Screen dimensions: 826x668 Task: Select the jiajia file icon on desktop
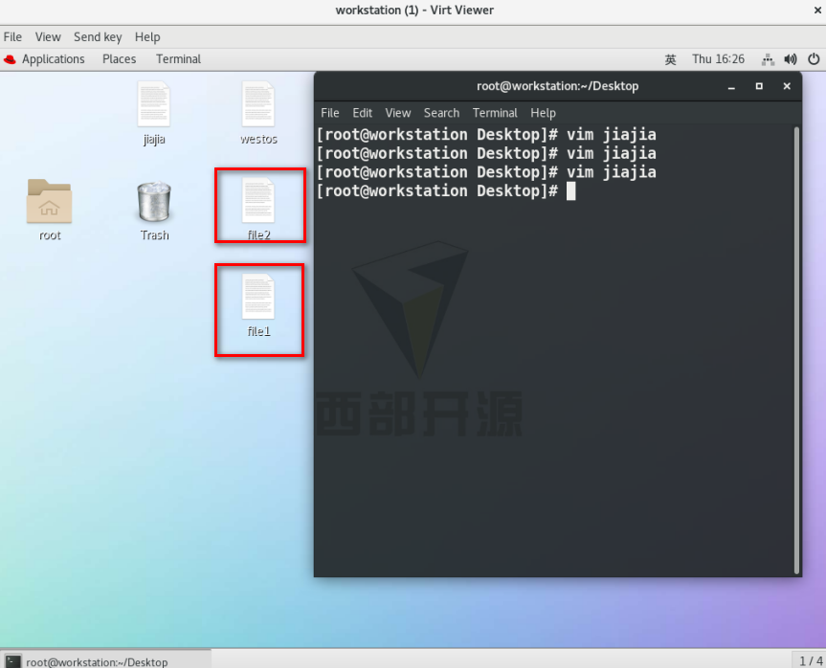coord(154,103)
